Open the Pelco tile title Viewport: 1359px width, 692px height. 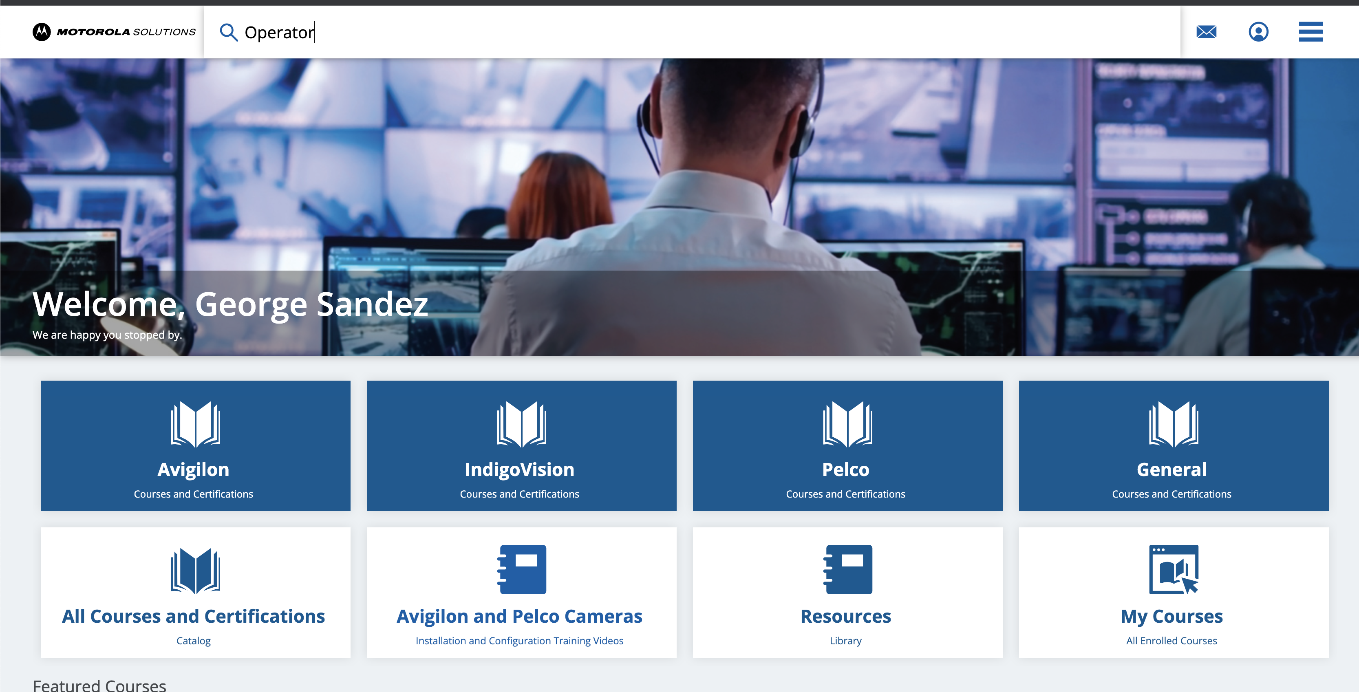pyautogui.click(x=846, y=469)
